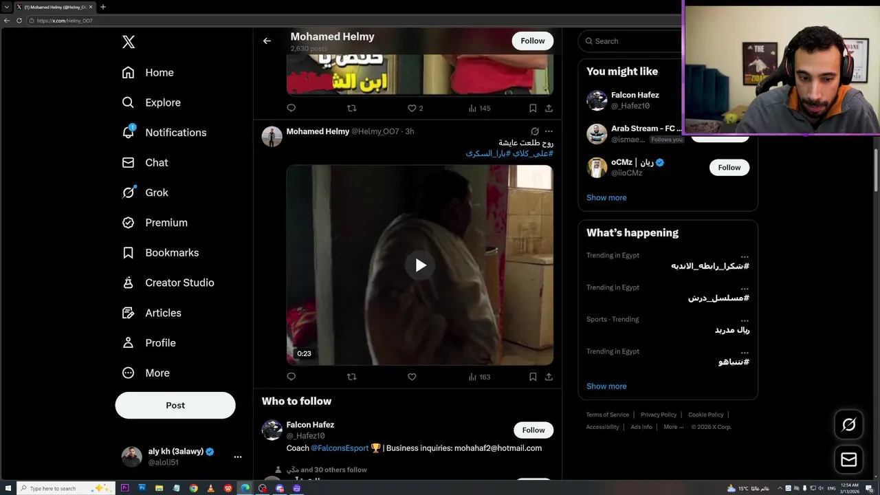Share the post with 163 views
This screenshot has height=495, width=880.
[x=549, y=377]
